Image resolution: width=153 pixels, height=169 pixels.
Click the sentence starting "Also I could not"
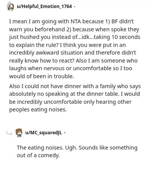[x=75, y=98]
